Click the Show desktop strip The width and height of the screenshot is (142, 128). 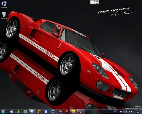tap(141, 112)
